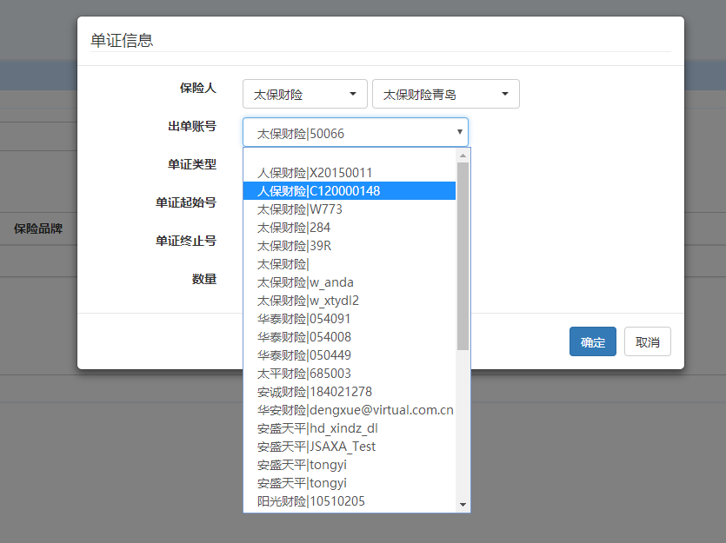Pick 华安财险|dengxue@virtual.com.cn entry

coord(350,410)
